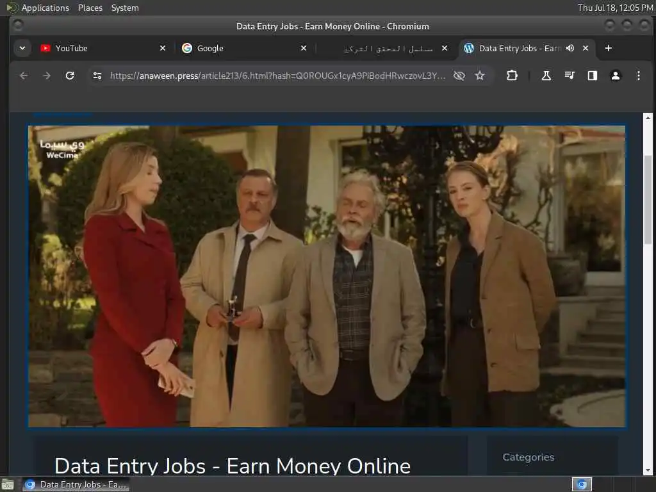Click the clock showing Thu Jul 18
656x492 pixels.
(x=615, y=8)
